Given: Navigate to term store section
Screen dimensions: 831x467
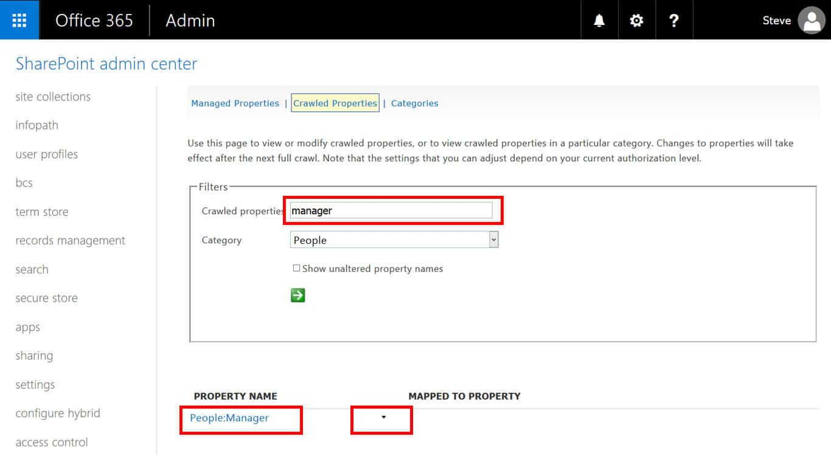Looking at the screenshot, I should pyautogui.click(x=42, y=212).
